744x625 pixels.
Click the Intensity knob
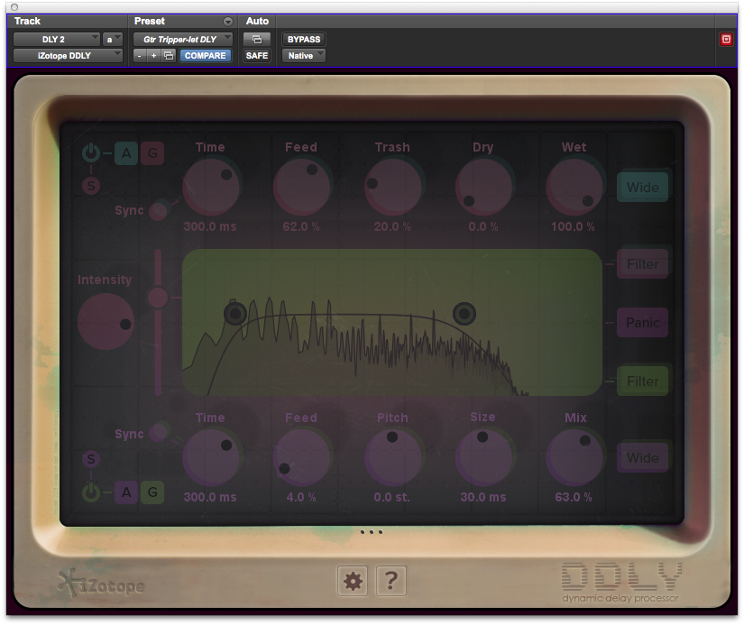[106, 321]
